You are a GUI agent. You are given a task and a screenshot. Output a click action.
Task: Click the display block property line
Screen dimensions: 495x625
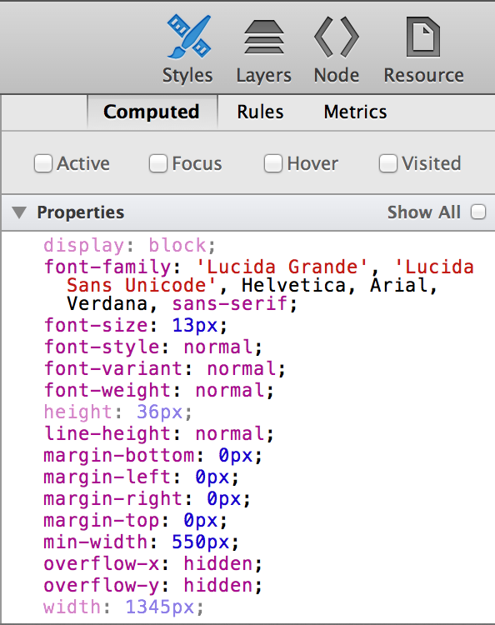click(129, 245)
